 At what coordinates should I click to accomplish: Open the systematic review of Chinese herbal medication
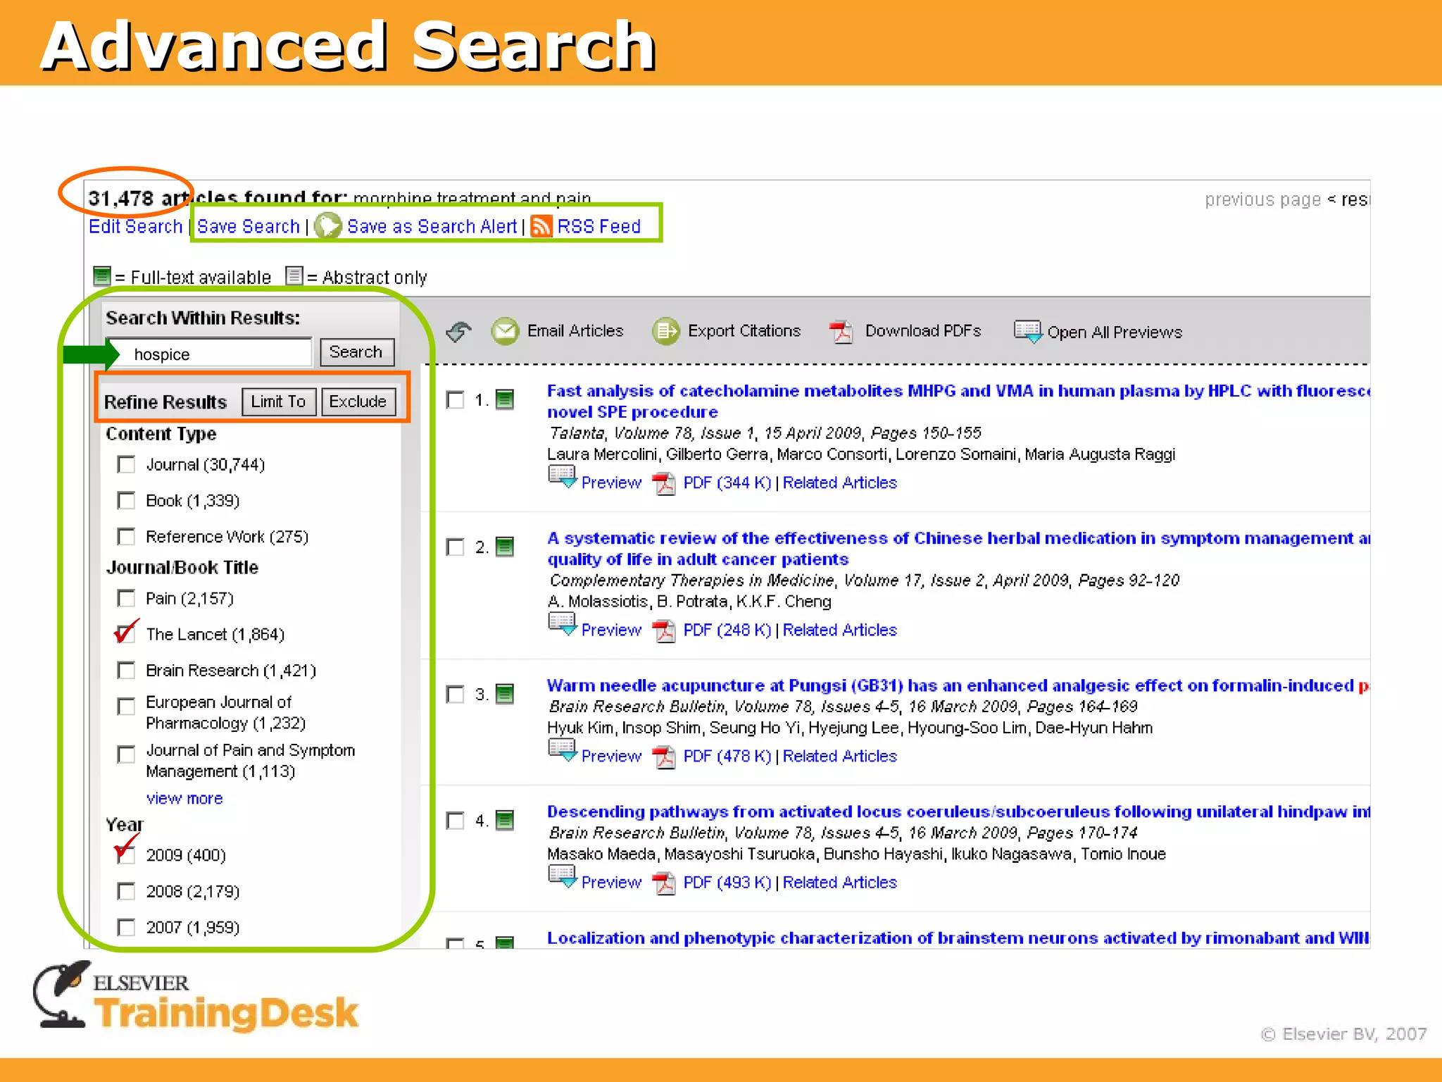tap(958, 549)
